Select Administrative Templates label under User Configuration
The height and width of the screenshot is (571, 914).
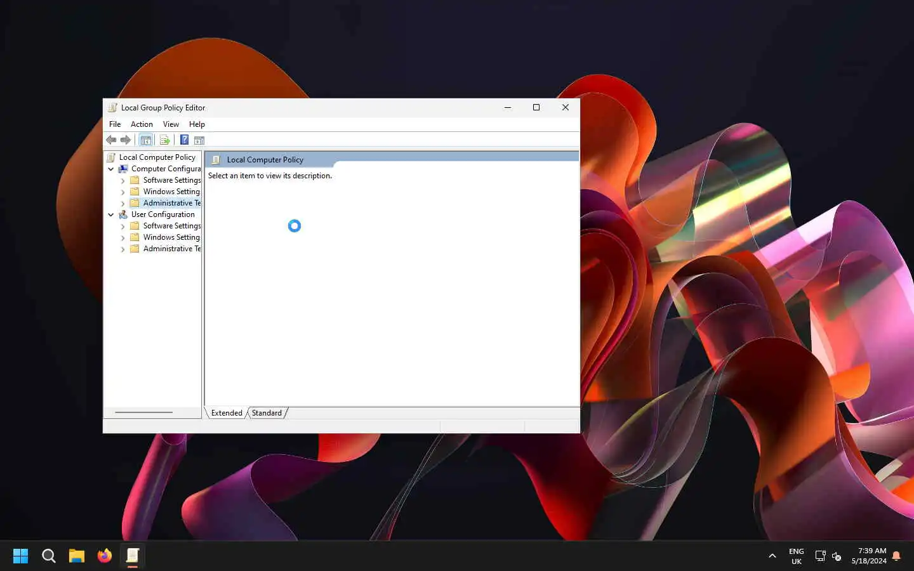click(172, 249)
